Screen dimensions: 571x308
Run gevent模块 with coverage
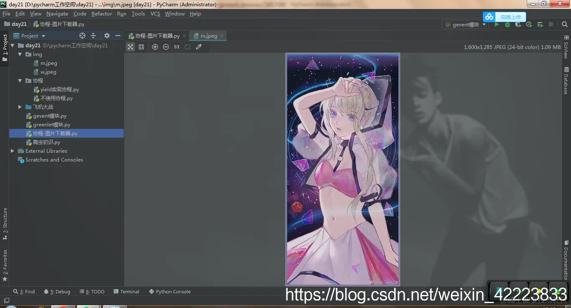pyautogui.click(x=518, y=25)
